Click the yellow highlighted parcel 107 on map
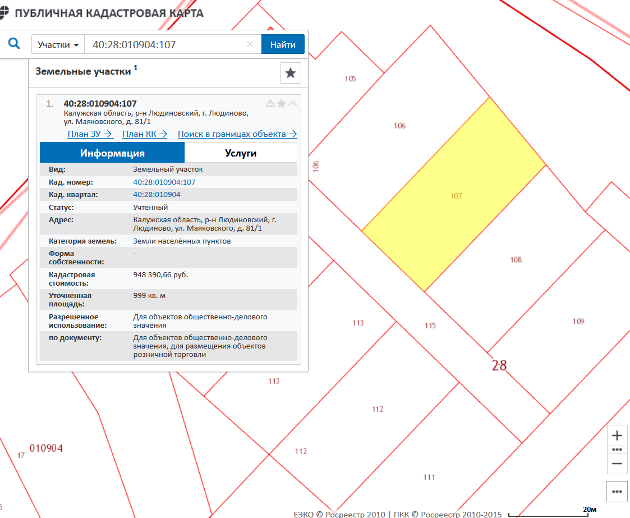 (x=454, y=195)
